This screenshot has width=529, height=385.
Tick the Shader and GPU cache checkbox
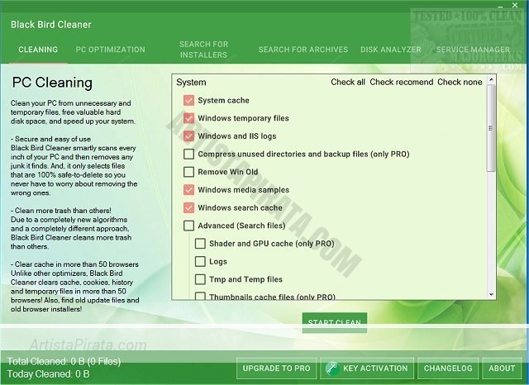[200, 244]
